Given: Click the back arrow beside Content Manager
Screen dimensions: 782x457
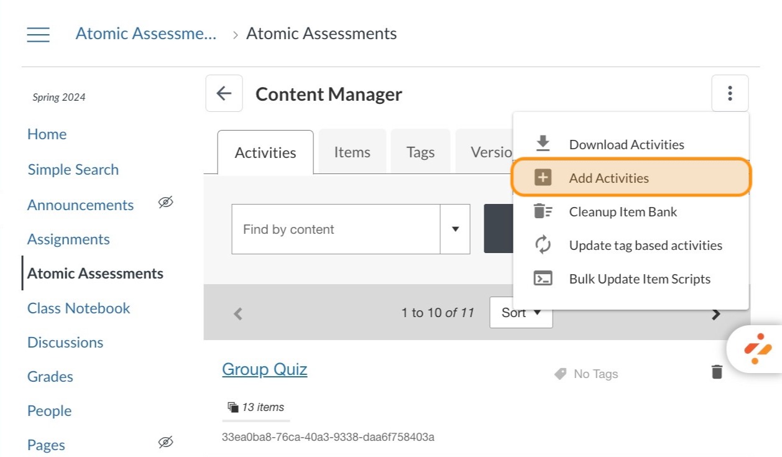Looking at the screenshot, I should (224, 94).
